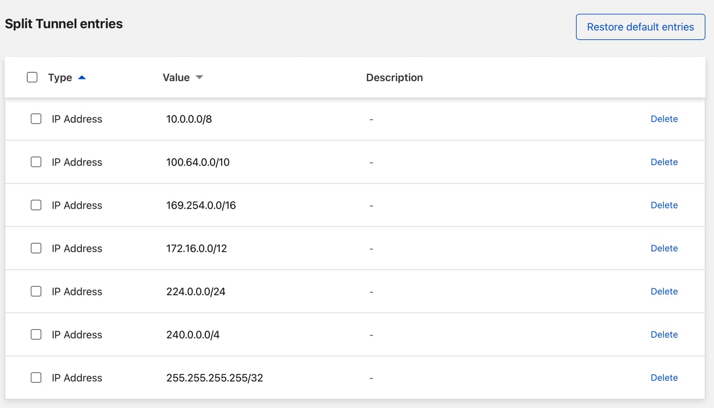Remove the 255.255.255.255/32 entry
Image resolution: width=714 pixels, height=408 pixels.
pos(664,377)
